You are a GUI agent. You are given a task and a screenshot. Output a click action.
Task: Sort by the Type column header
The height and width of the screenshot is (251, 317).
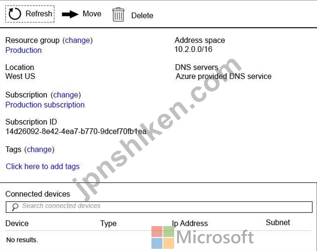[x=108, y=223]
